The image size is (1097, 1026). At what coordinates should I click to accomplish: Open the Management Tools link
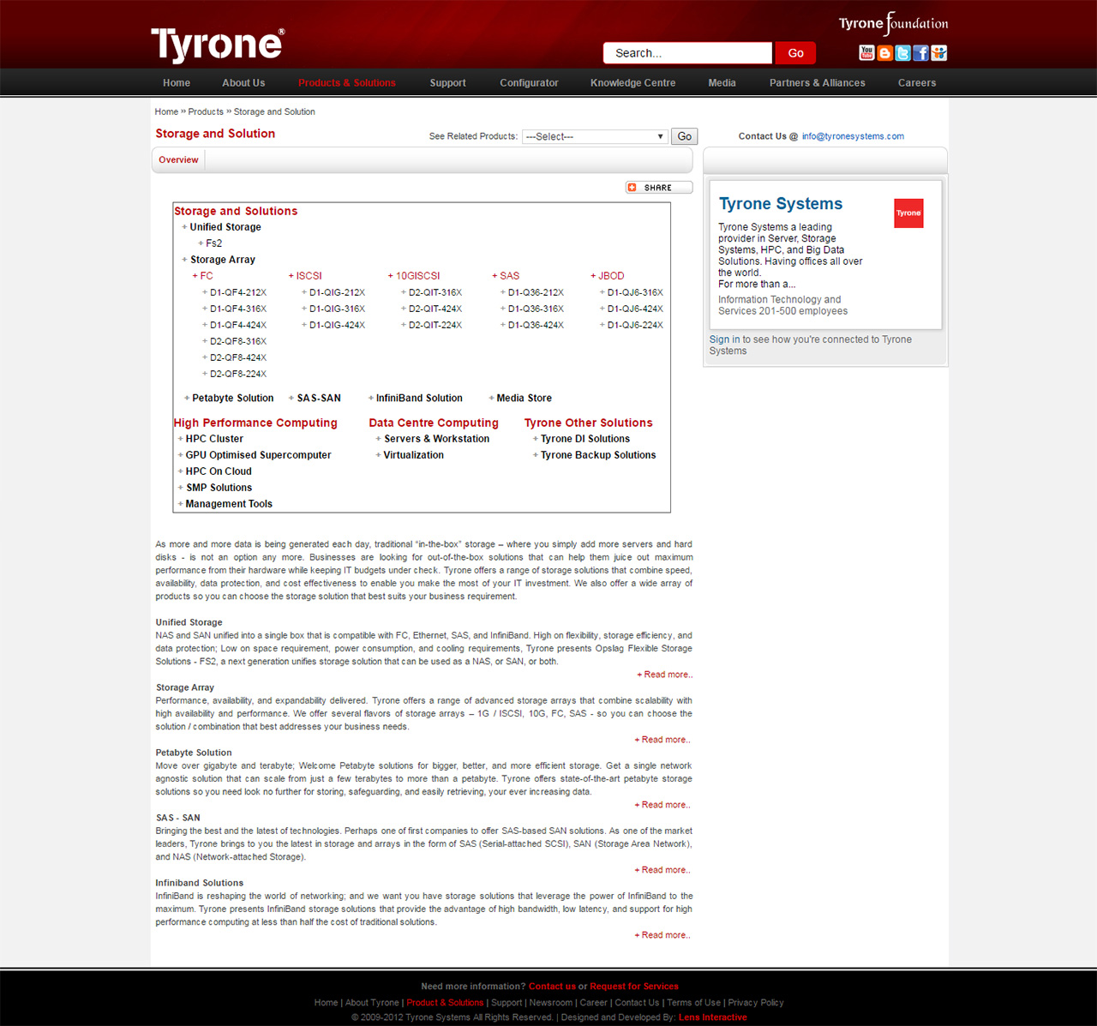pyautogui.click(x=229, y=504)
